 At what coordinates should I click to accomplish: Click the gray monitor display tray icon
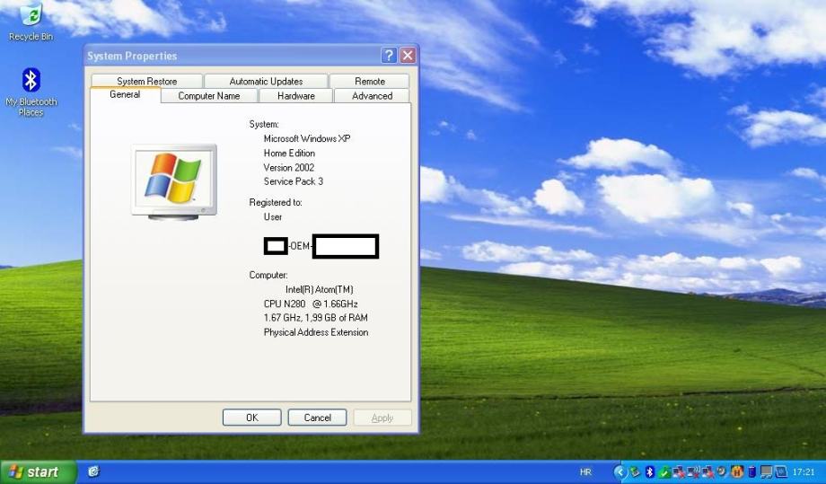[x=766, y=472]
